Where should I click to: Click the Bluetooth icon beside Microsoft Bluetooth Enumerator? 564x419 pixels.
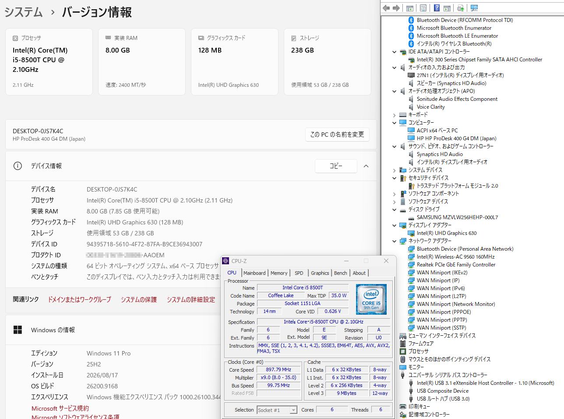411,28
